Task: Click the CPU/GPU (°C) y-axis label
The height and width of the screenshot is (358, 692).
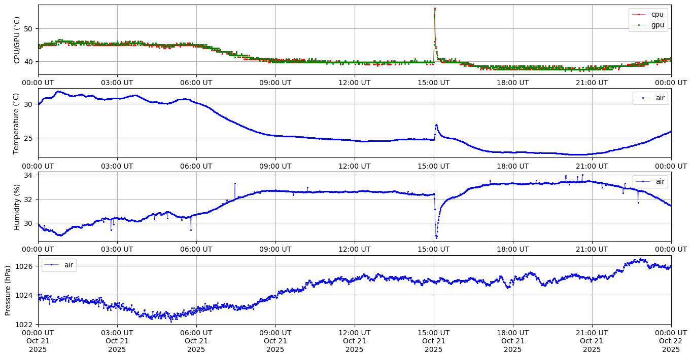Action: point(17,40)
